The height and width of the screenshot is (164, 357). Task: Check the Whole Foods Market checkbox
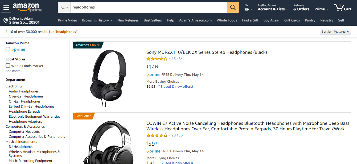coord(8,65)
